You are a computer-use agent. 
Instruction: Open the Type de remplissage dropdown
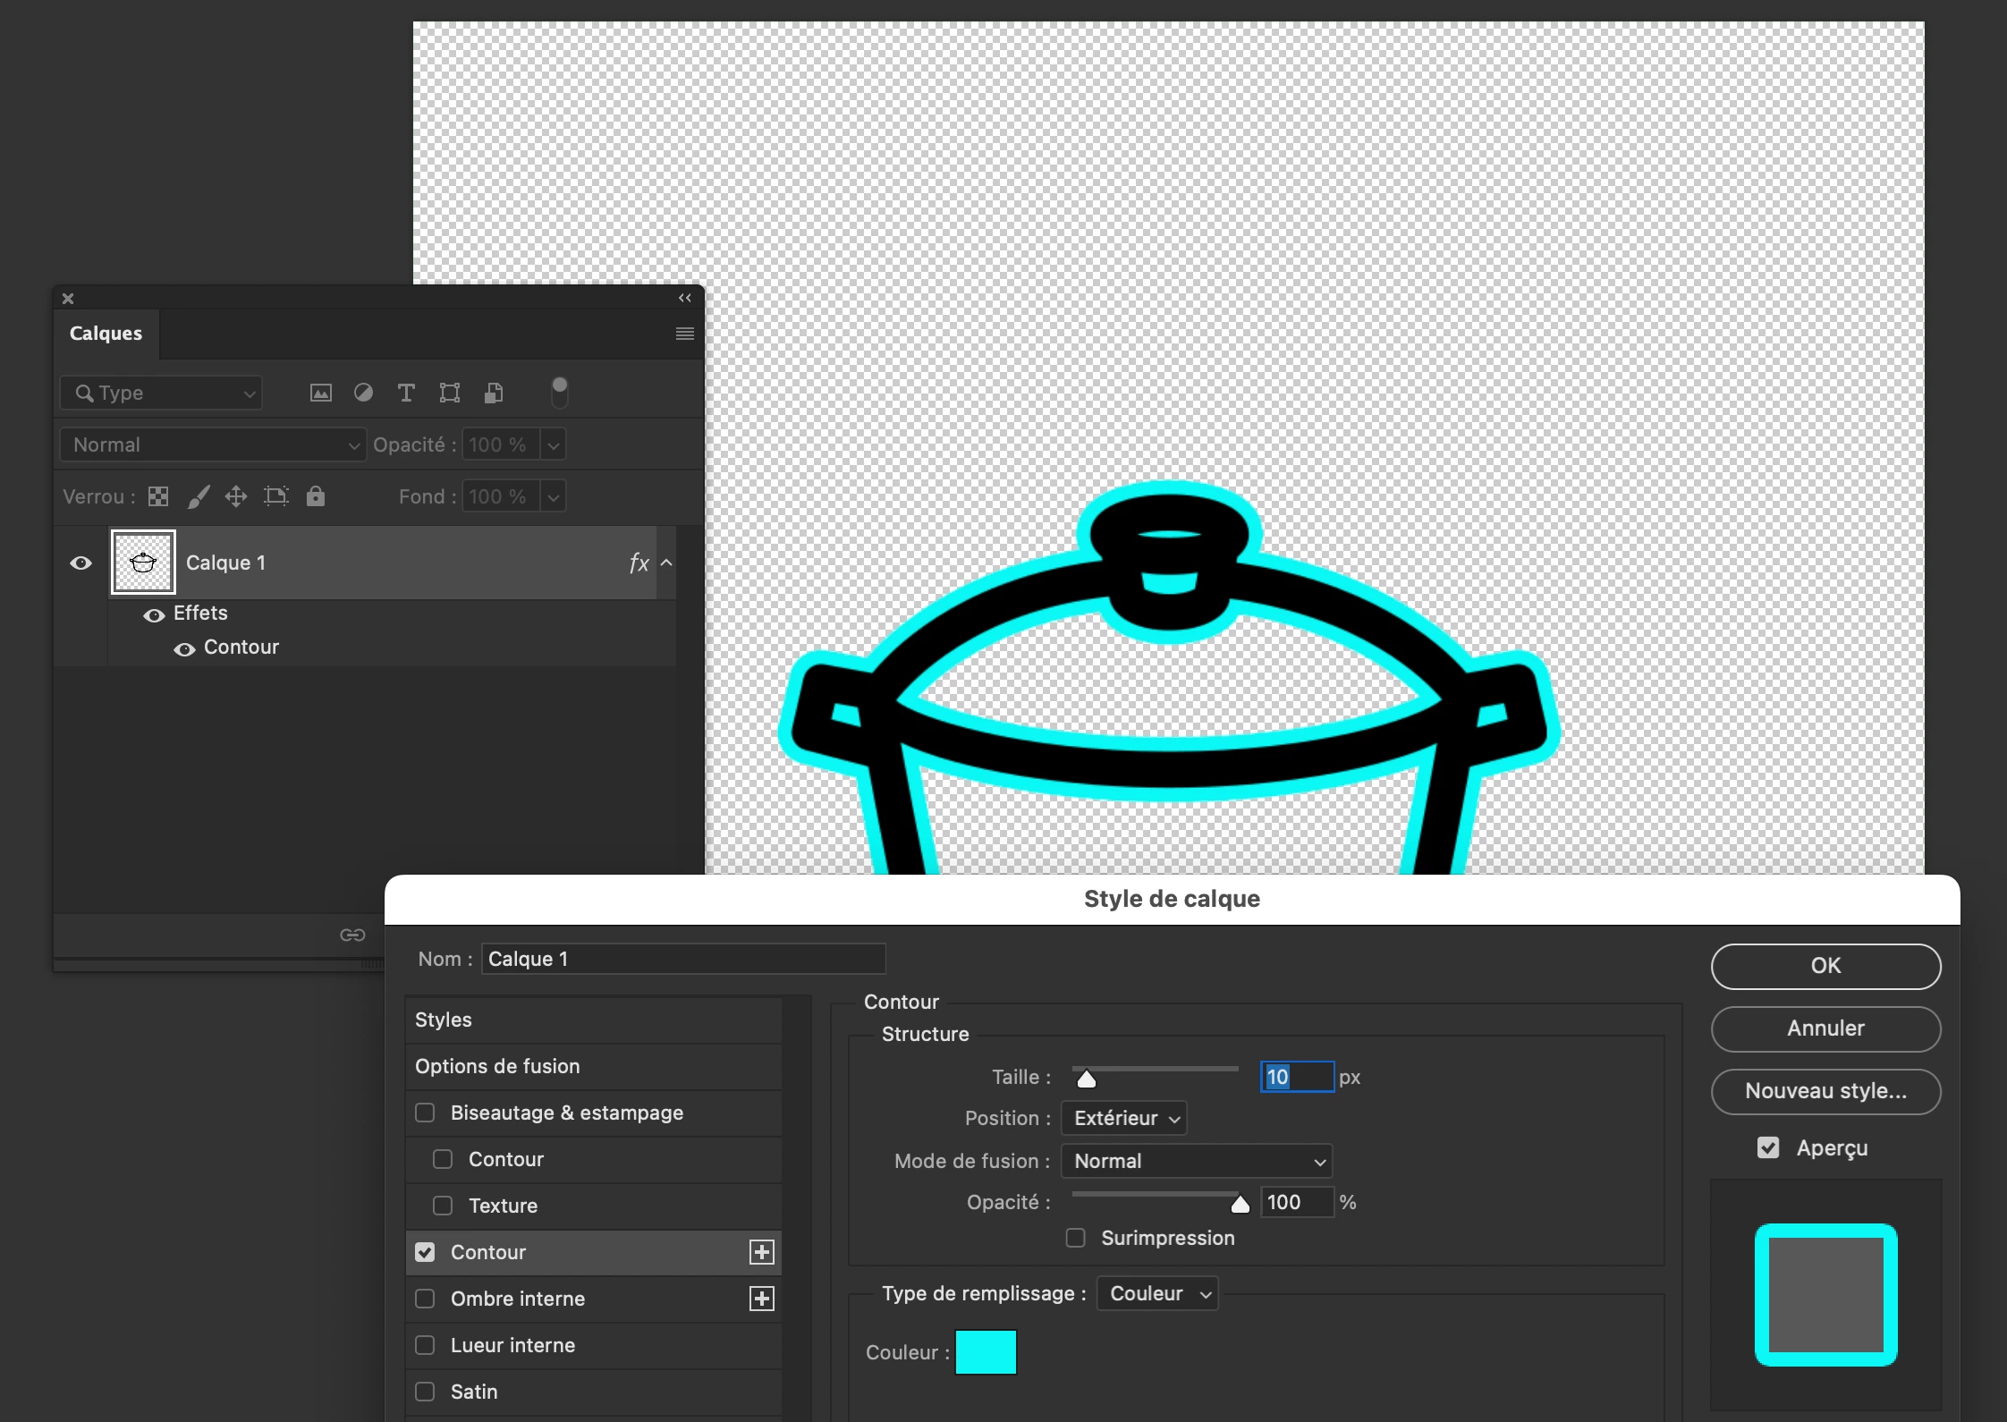[1157, 1293]
